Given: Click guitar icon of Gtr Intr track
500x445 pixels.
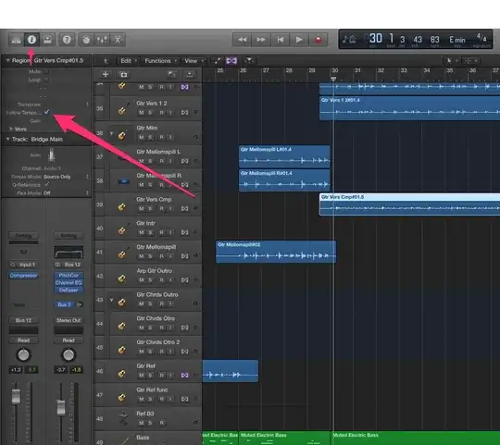Looking at the screenshot, I should click(121, 230).
